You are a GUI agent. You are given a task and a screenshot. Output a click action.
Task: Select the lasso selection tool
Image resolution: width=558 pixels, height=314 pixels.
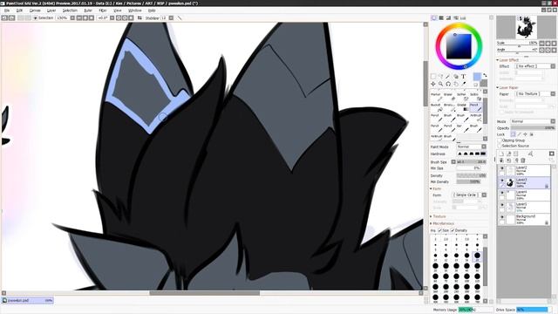click(440, 76)
